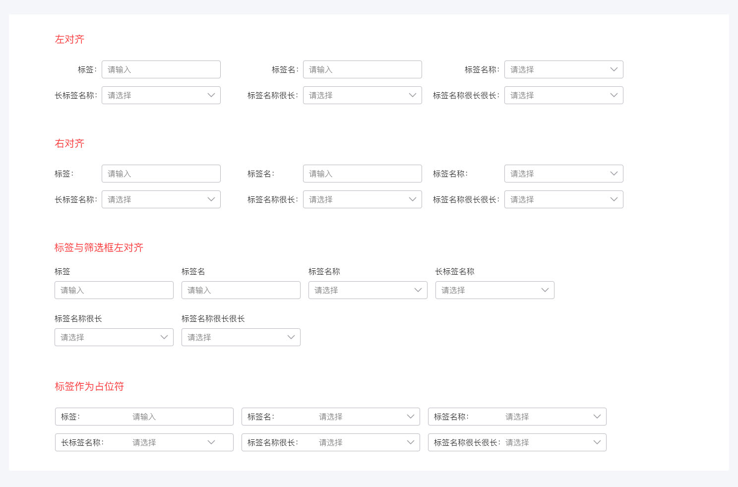
Task: Focus the 标签名 input in 左对齐 section
Action: (x=362, y=69)
